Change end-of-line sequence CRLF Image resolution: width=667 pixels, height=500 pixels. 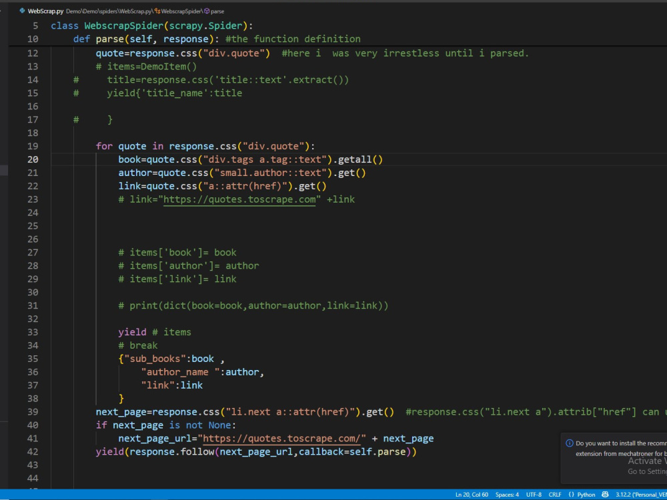point(555,495)
